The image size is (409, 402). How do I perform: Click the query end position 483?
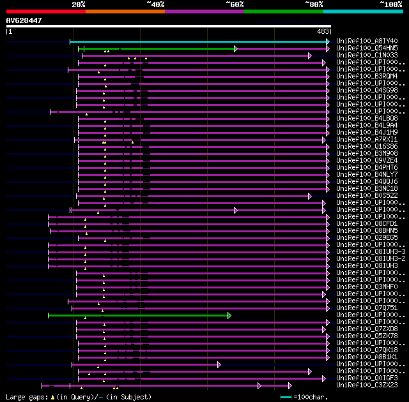323,31
